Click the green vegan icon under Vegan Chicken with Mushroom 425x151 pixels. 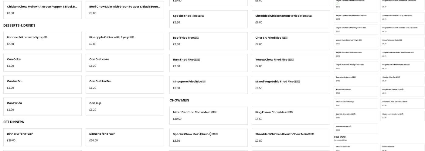coord(337,4)
